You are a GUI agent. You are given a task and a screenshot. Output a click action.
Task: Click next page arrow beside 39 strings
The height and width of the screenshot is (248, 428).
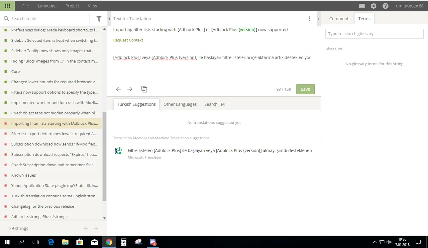[x=96, y=228]
